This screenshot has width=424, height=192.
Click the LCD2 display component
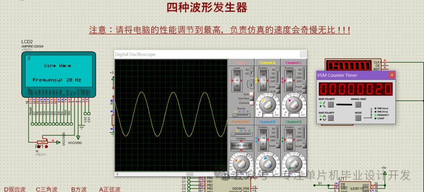point(58,74)
